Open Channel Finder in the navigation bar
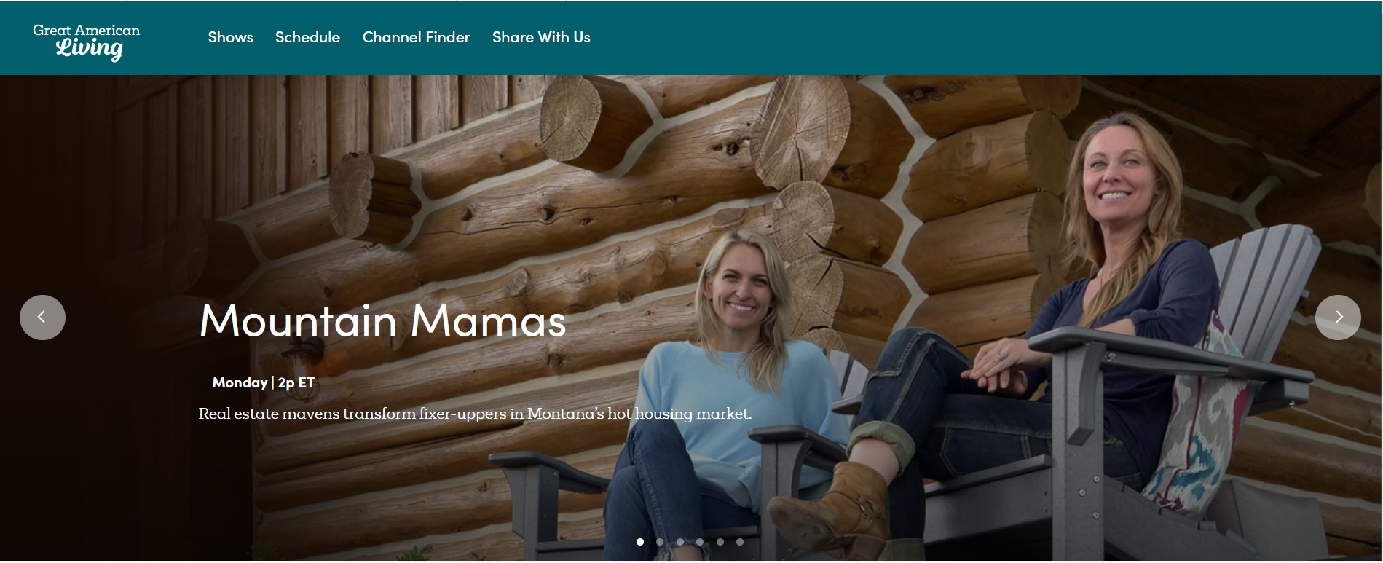Image resolution: width=1383 pixels, height=563 pixels. [x=416, y=37]
